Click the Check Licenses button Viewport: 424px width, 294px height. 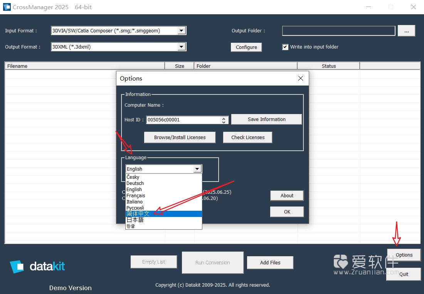coord(247,137)
